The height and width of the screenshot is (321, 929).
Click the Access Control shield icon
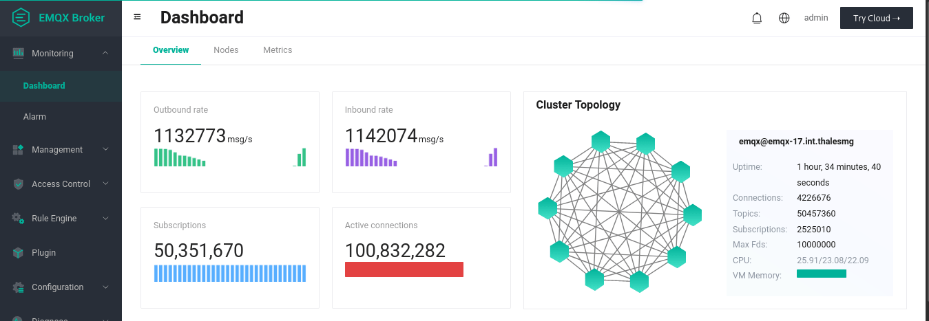click(19, 184)
